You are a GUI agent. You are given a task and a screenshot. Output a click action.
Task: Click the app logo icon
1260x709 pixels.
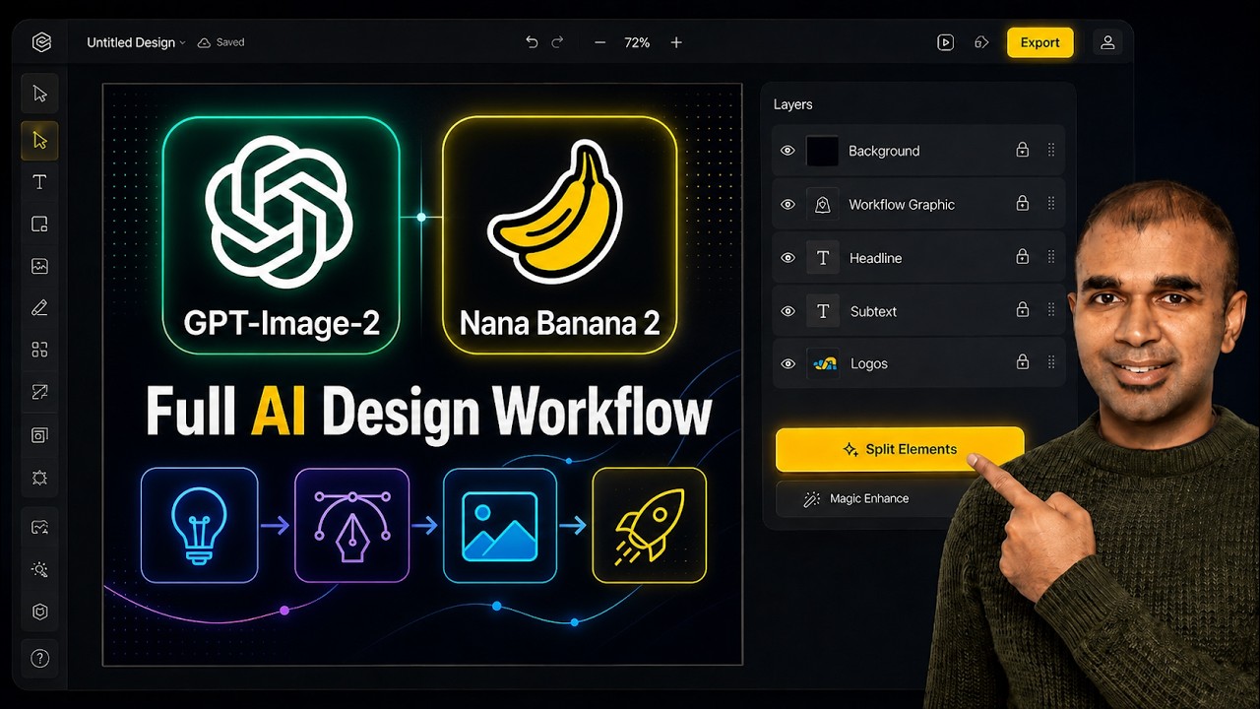pyautogui.click(x=40, y=42)
